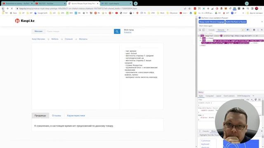Screen dimensions: 264x148
Task: Click Switch DevTools to Russian button
Action: pos(236,22)
